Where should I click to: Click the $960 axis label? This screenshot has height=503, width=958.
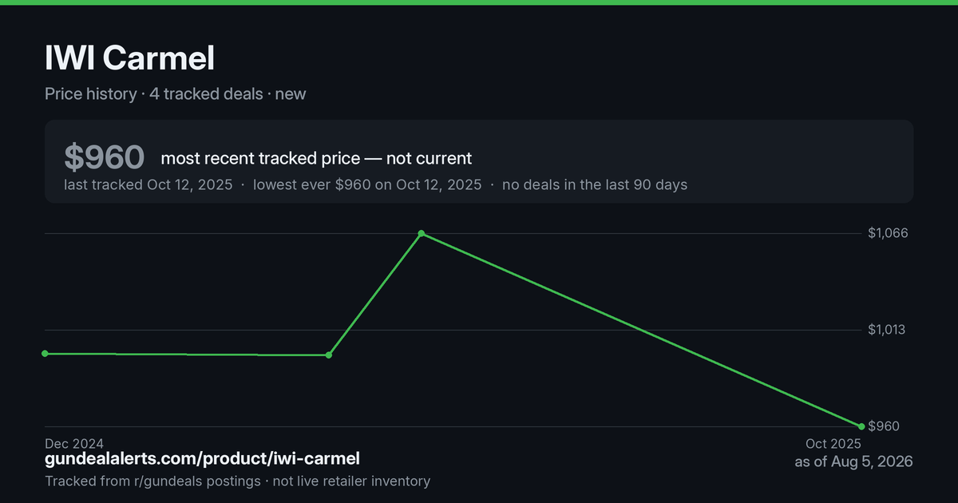884,426
